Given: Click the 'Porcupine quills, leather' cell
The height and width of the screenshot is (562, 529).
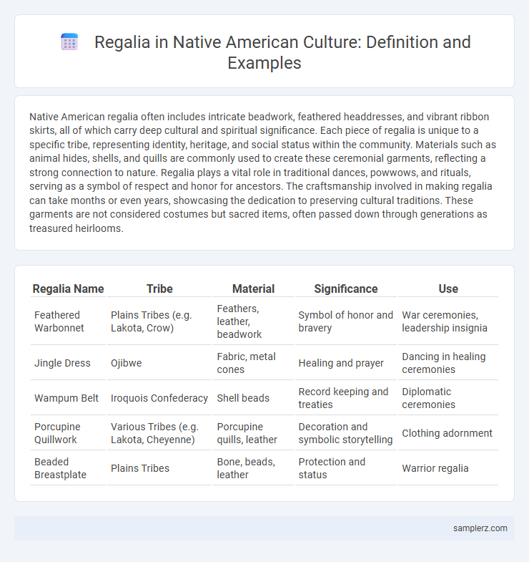Looking at the screenshot, I should [x=253, y=433].
